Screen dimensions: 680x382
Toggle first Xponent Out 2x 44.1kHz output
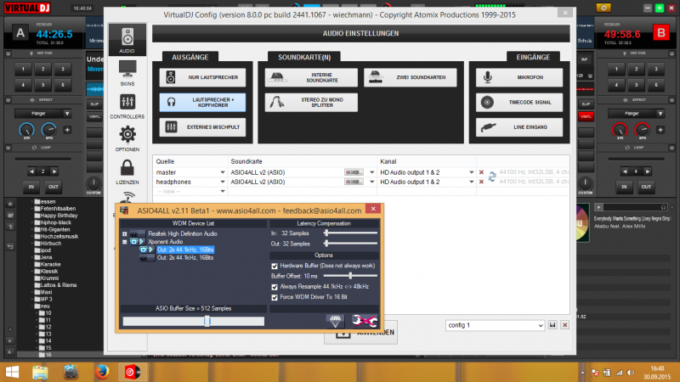point(144,250)
